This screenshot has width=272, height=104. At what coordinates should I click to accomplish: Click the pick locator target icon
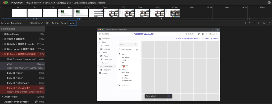[48, 23]
